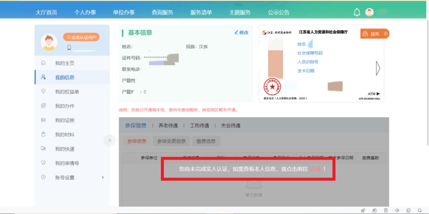This screenshot has width=429, height=214.
Task: Select the 缴费信息 sub-tab
Action: click(206, 141)
